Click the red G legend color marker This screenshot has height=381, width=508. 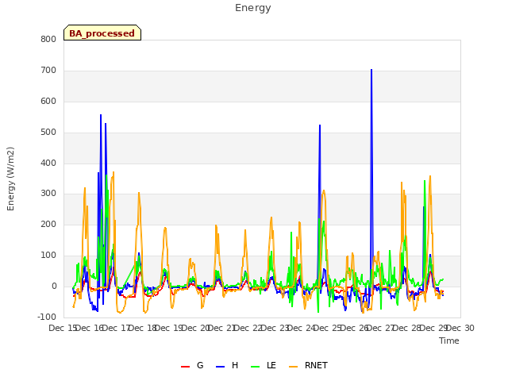coord(185,367)
